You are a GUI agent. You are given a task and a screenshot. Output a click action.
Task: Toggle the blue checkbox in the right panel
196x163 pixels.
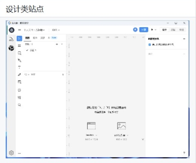tap(150, 45)
